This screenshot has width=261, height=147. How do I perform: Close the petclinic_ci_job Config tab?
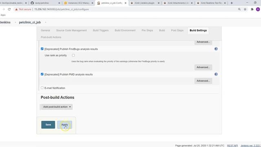[x=125, y=3]
